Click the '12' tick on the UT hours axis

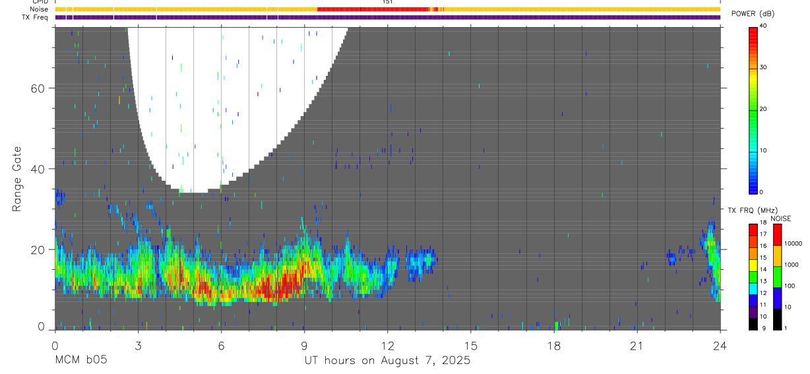pos(387,346)
